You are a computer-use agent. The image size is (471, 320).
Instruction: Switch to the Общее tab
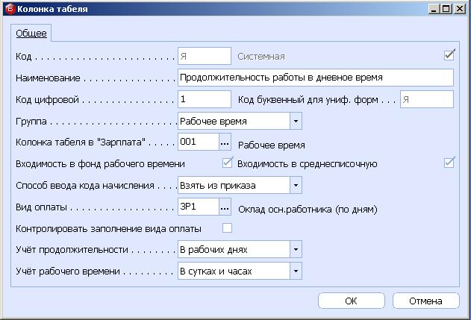pyautogui.click(x=31, y=34)
